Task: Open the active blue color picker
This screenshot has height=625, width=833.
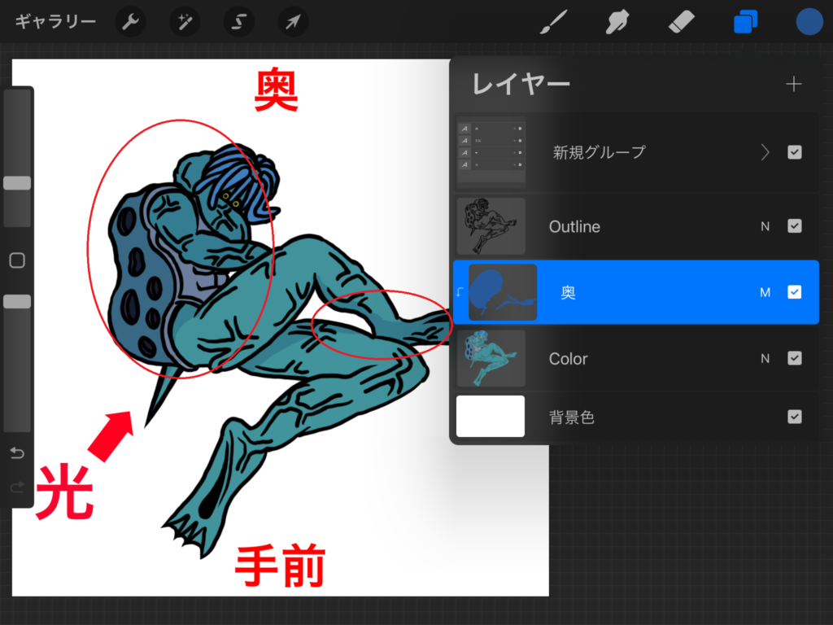Action: pyautogui.click(x=809, y=22)
